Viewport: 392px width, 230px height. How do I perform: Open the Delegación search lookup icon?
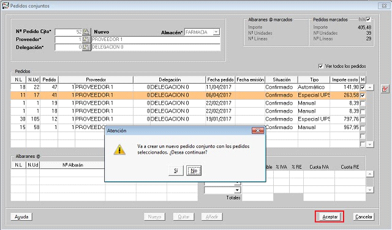pyautogui.click(x=86, y=47)
